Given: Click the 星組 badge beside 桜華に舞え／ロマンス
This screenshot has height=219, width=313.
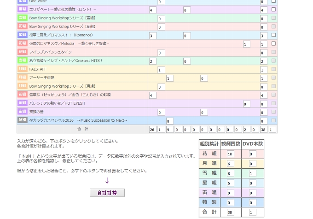Looking at the screenshot, I should click(x=23, y=35).
